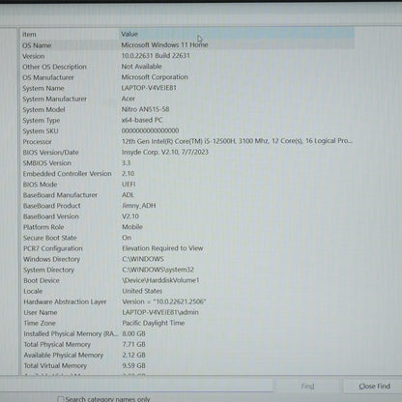
Task: Click the Close Find button
Action: pos(373,386)
